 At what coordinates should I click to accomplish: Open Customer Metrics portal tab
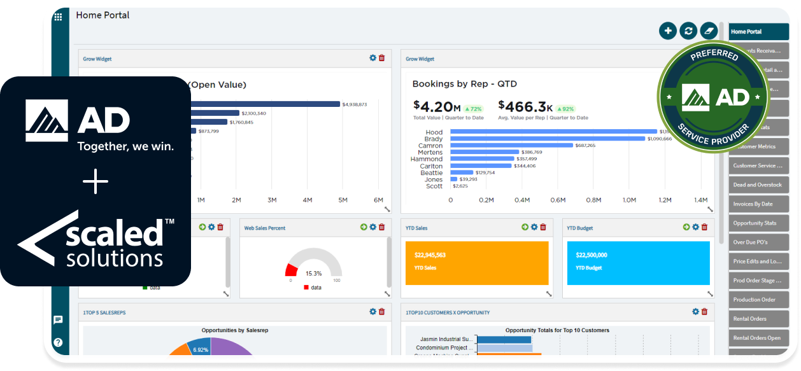tap(759, 146)
